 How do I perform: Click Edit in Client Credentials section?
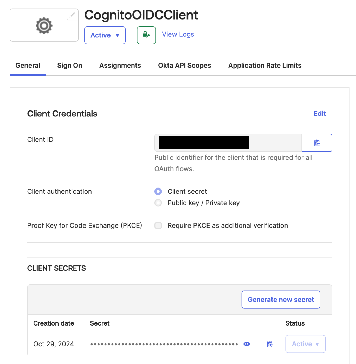click(x=320, y=114)
